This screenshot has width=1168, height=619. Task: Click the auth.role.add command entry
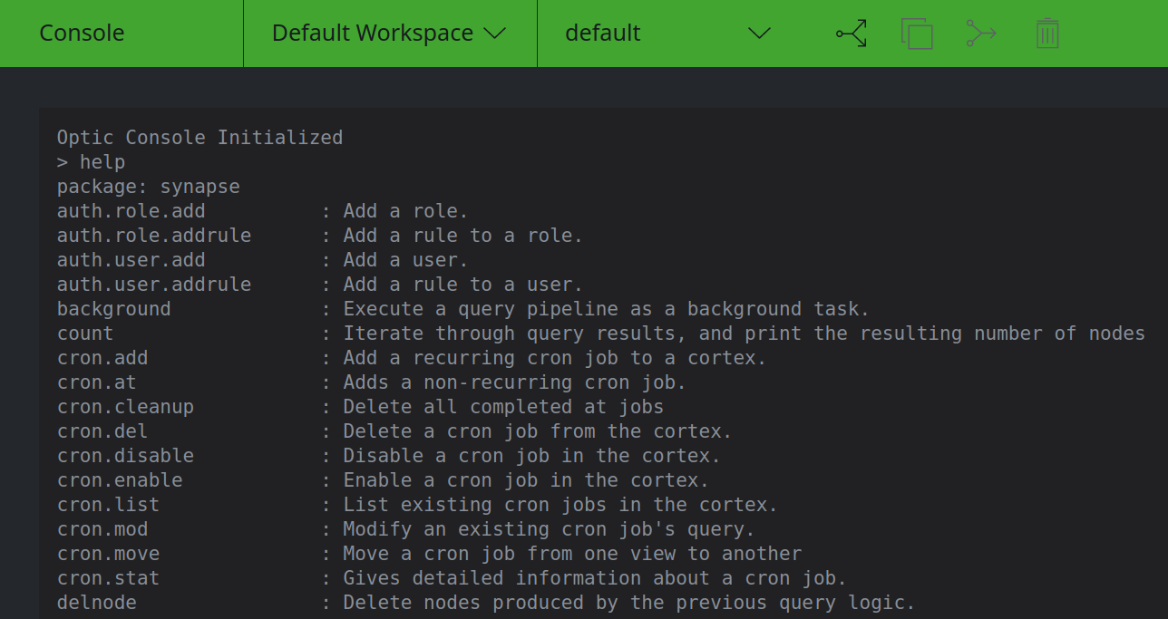tap(131, 211)
